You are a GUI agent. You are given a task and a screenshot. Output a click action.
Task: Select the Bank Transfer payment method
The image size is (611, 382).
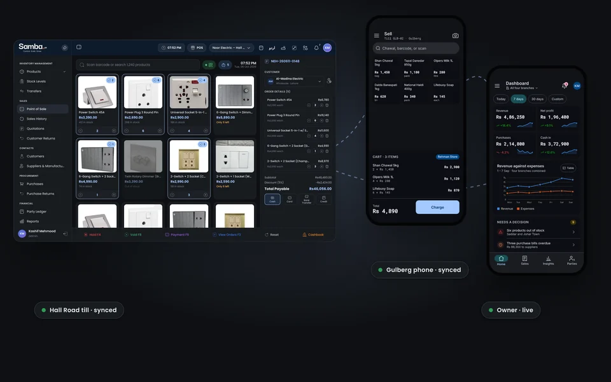coord(307,199)
